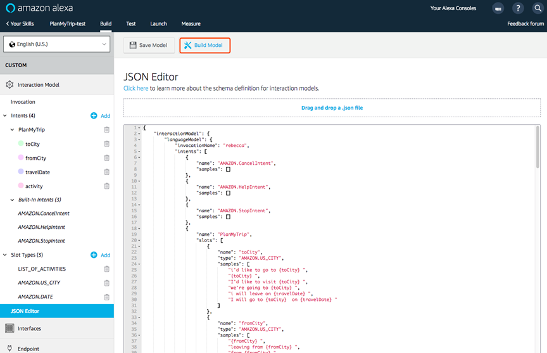Collapse the Intents (4) section chevron
The width and height of the screenshot is (547, 353).
(x=5, y=115)
